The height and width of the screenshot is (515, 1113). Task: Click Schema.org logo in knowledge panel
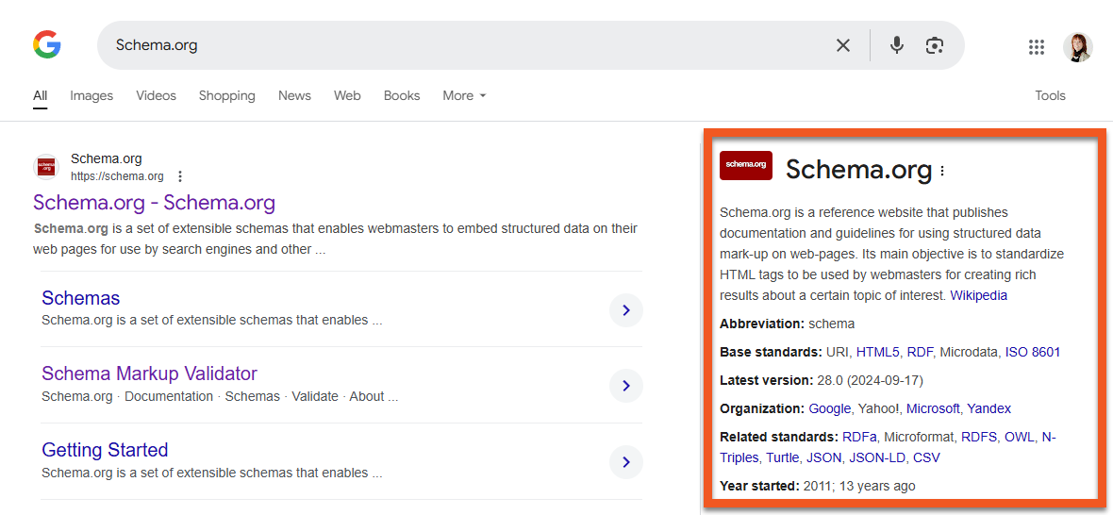click(745, 164)
